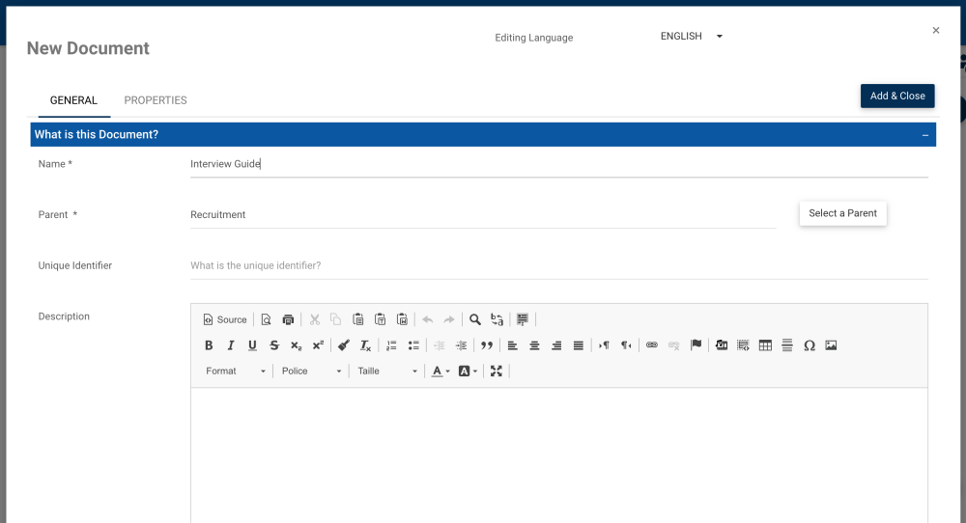Image resolution: width=966 pixels, height=523 pixels.
Task: Toggle Block Quote formatting
Action: [487, 345]
